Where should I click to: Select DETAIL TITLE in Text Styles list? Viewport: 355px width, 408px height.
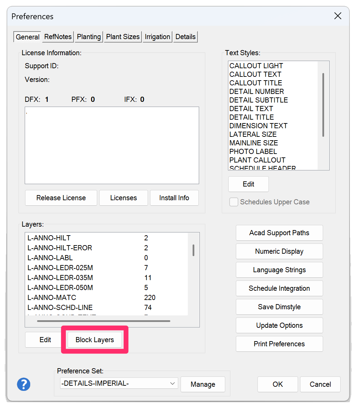(252, 117)
